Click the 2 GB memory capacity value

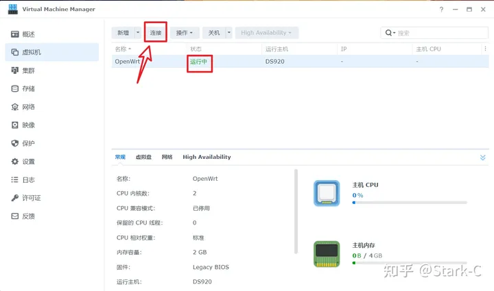pos(200,253)
